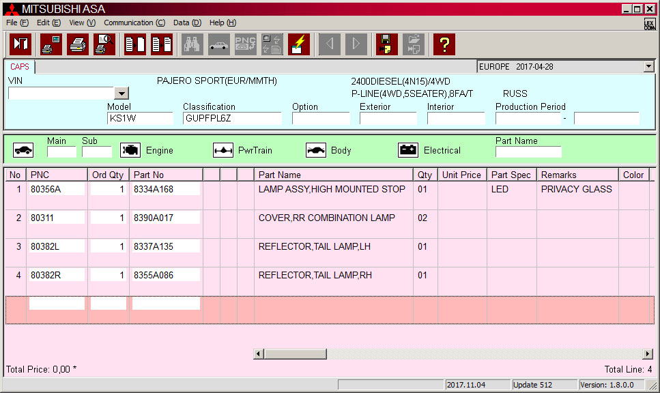Click the Unit Price column header

click(x=462, y=175)
